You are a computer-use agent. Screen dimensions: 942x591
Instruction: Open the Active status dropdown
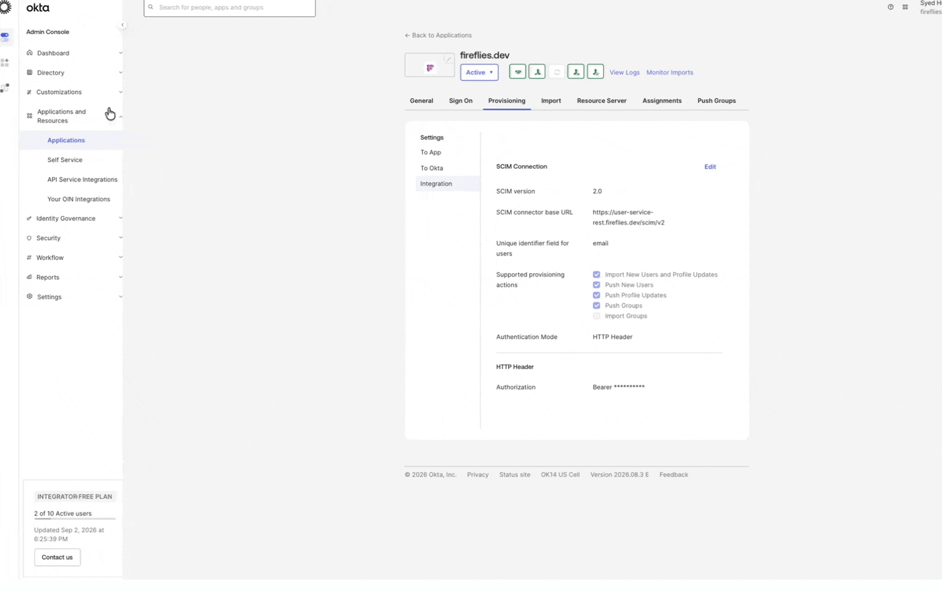tap(479, 73)
